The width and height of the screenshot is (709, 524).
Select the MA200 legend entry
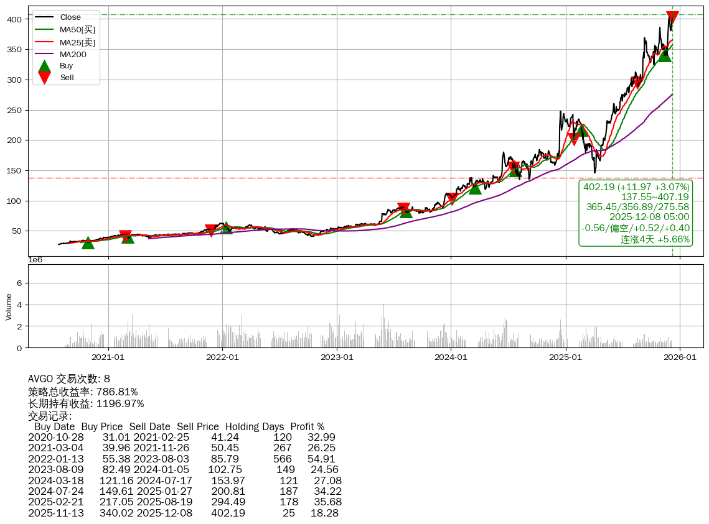click(x=73, y=54)
